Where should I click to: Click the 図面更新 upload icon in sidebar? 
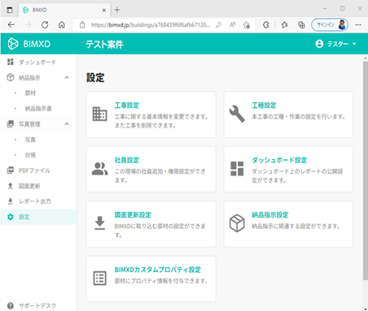[x=11, y=186]
